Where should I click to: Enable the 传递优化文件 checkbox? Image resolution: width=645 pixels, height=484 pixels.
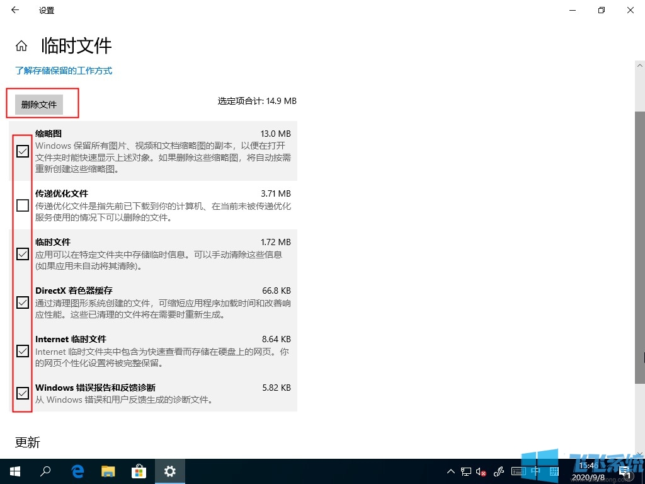tap(23, 205)
